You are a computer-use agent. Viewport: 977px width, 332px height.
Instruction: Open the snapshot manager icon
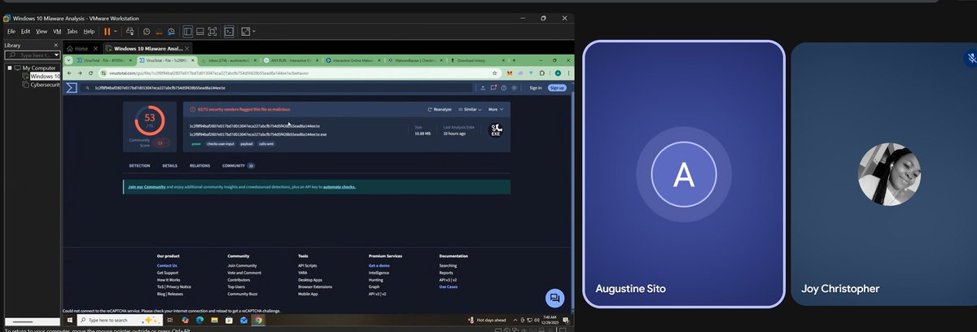[170, 31]
